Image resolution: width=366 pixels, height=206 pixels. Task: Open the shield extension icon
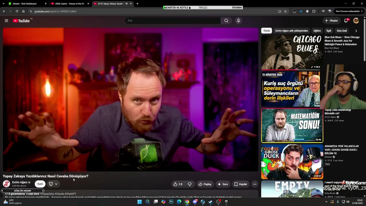point(307,11)
